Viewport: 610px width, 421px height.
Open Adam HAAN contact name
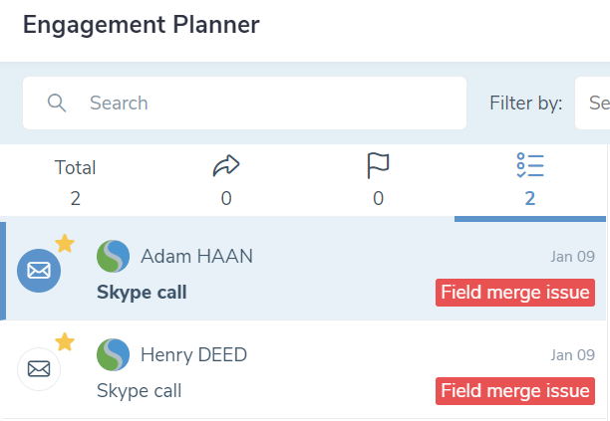click(196, 257)
